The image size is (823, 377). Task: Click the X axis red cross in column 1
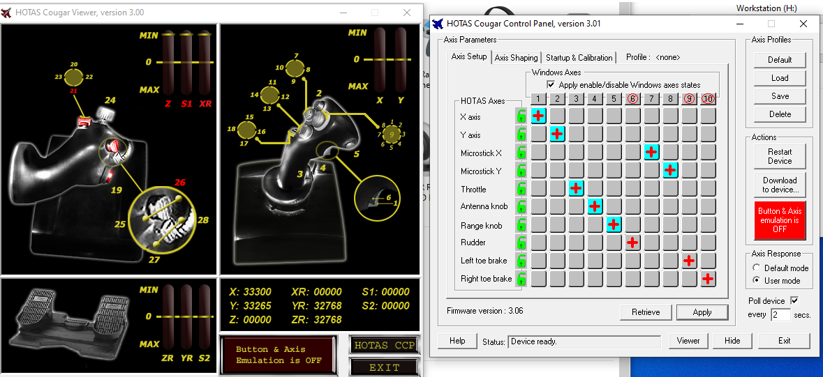coord(538,116)
